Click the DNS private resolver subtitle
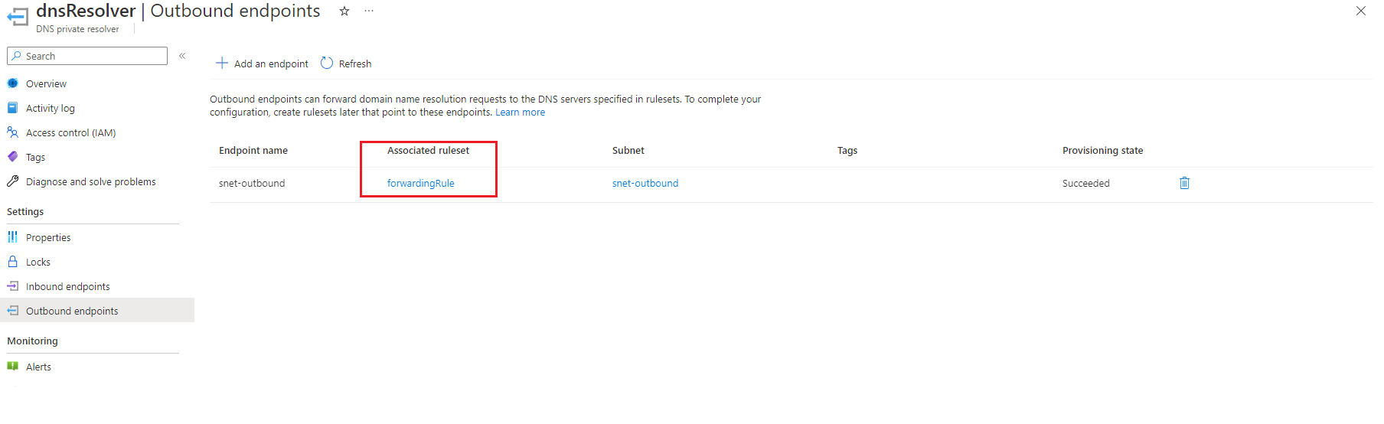 pyautogui.click(x=77, y=29)
